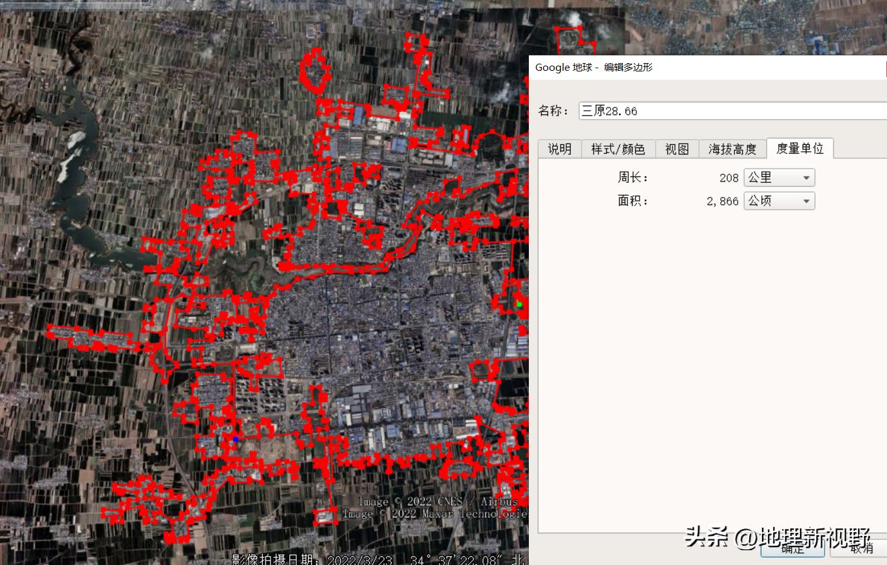Activate the 度量单位 tab

(800, 148)
